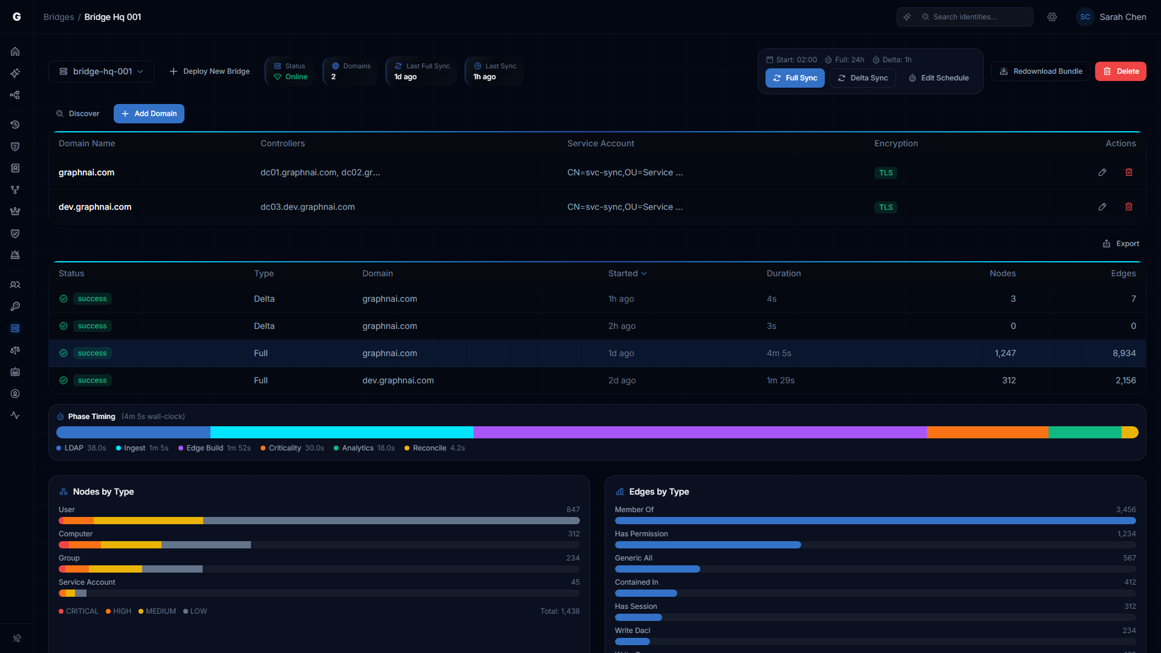Open the scales of justice sidebar icon

[15, 350]
